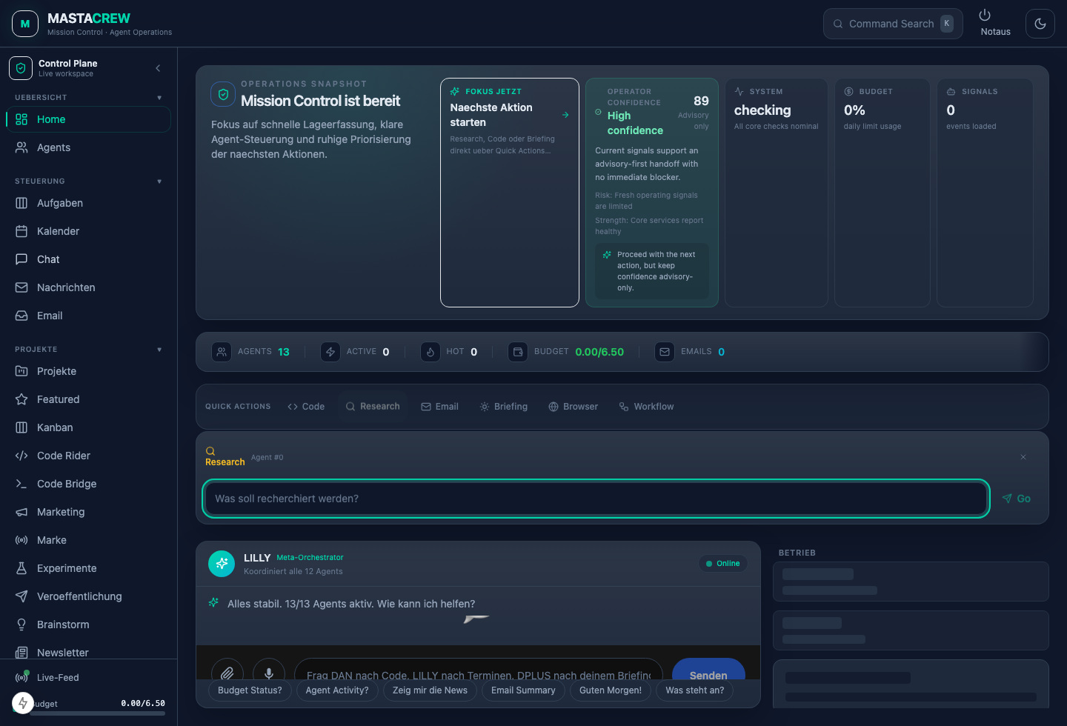
Task: Click the Marketing megaphone icon
Action: (x=21, y=512)
